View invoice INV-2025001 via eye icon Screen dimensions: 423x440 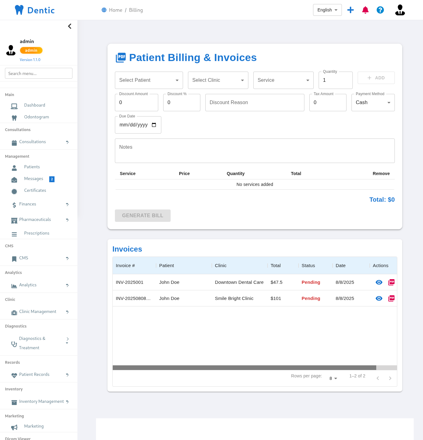379,282
